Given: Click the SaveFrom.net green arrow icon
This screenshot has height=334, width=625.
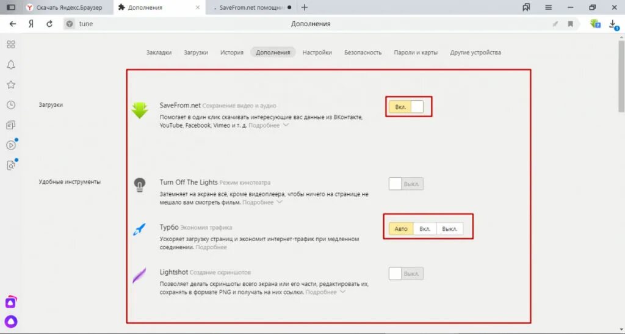Looking at the screenshot, I should coord(140,111).
